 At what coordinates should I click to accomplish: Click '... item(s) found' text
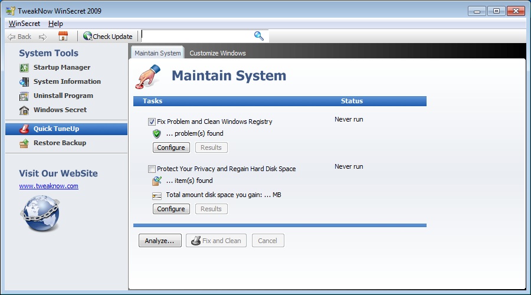click(189, 181)
